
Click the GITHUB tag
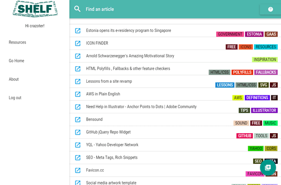click(244, 136)
